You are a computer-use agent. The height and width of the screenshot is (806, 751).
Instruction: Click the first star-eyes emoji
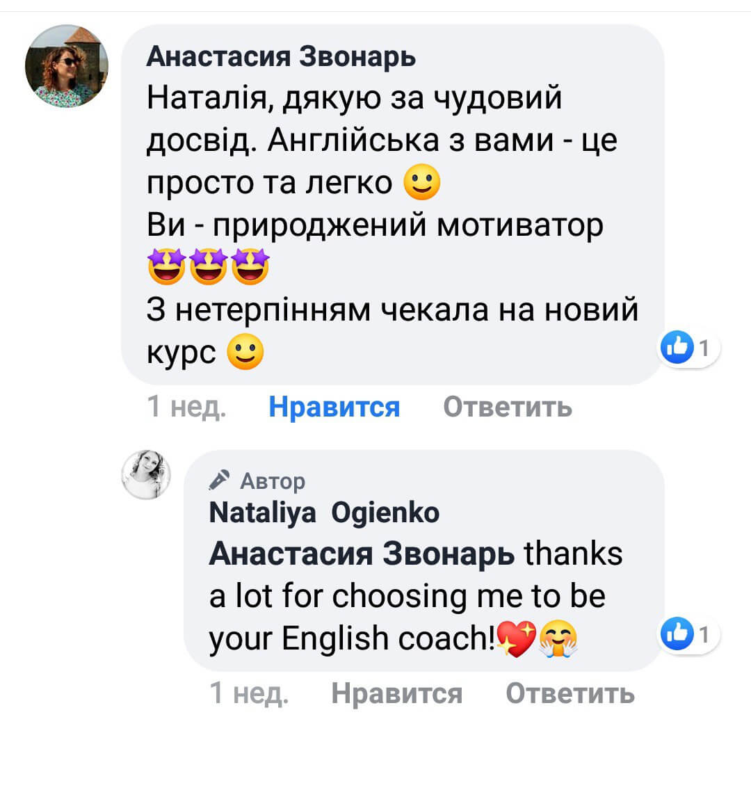(166, 268)
